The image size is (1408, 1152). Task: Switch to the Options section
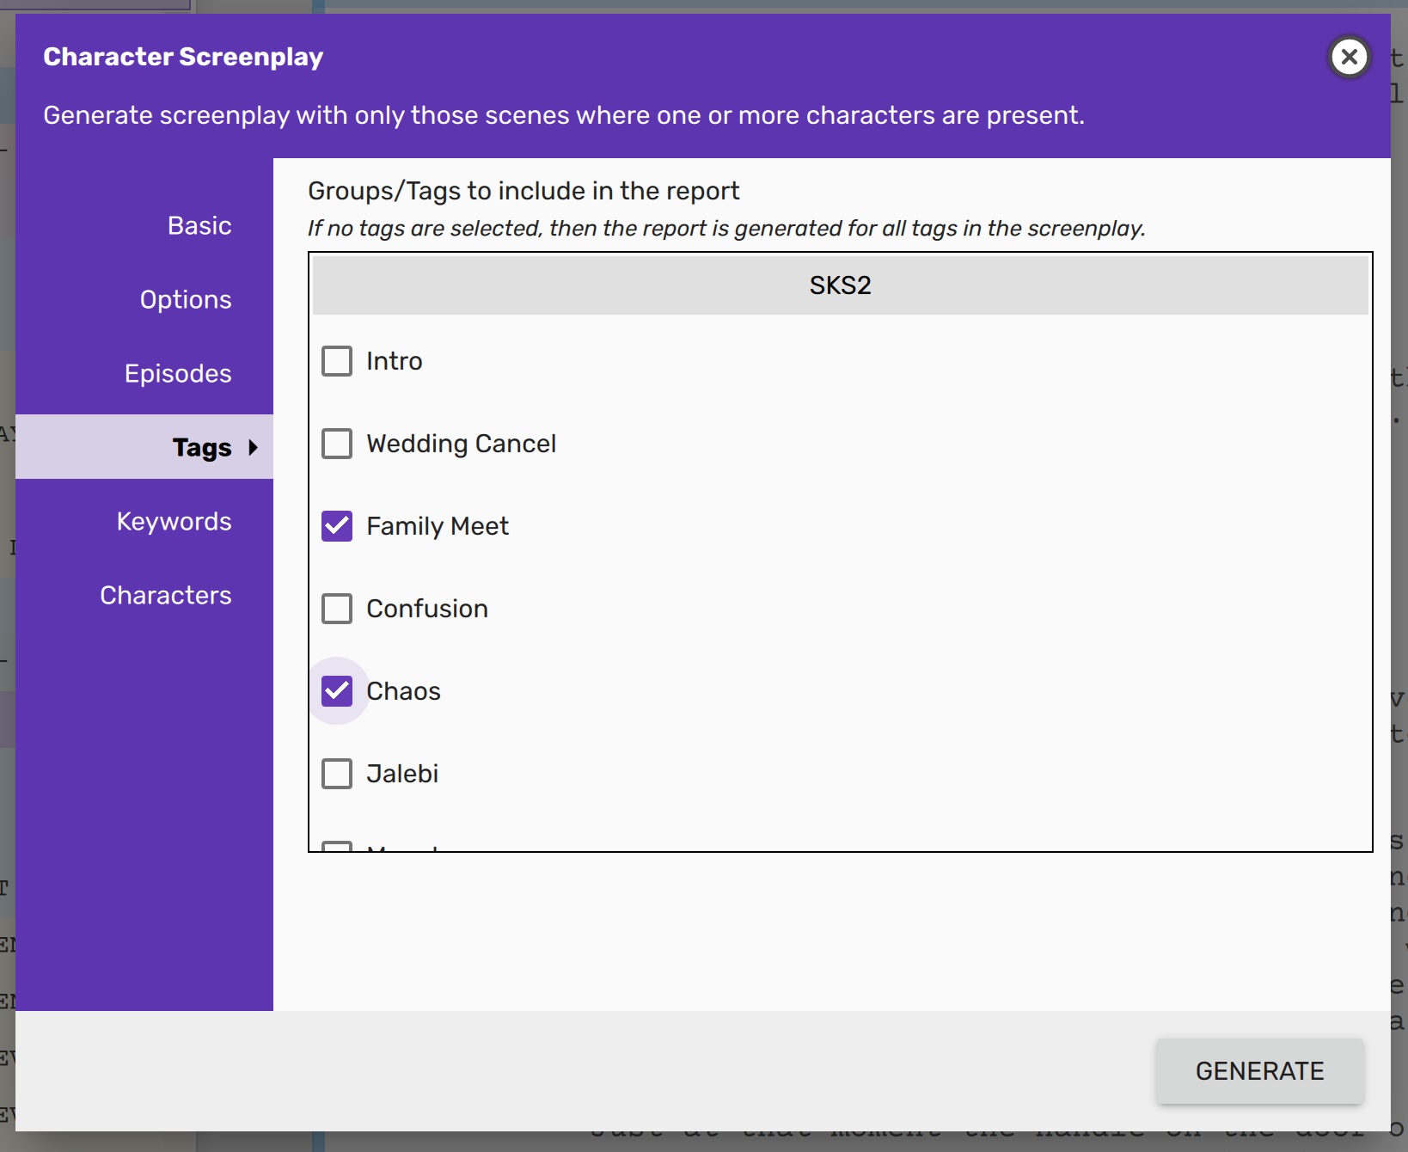pos(186,299)
